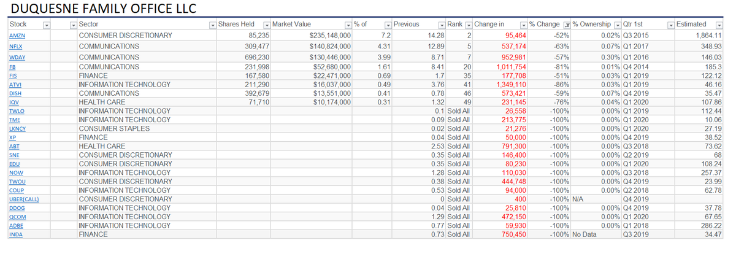Image resolution: width=736 pixels, height=267 pixels.
Task: Click the TWLO ticker link
Action: 16,111
